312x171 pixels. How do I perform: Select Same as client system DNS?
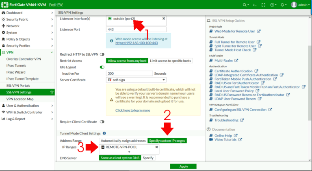point(120,158)
